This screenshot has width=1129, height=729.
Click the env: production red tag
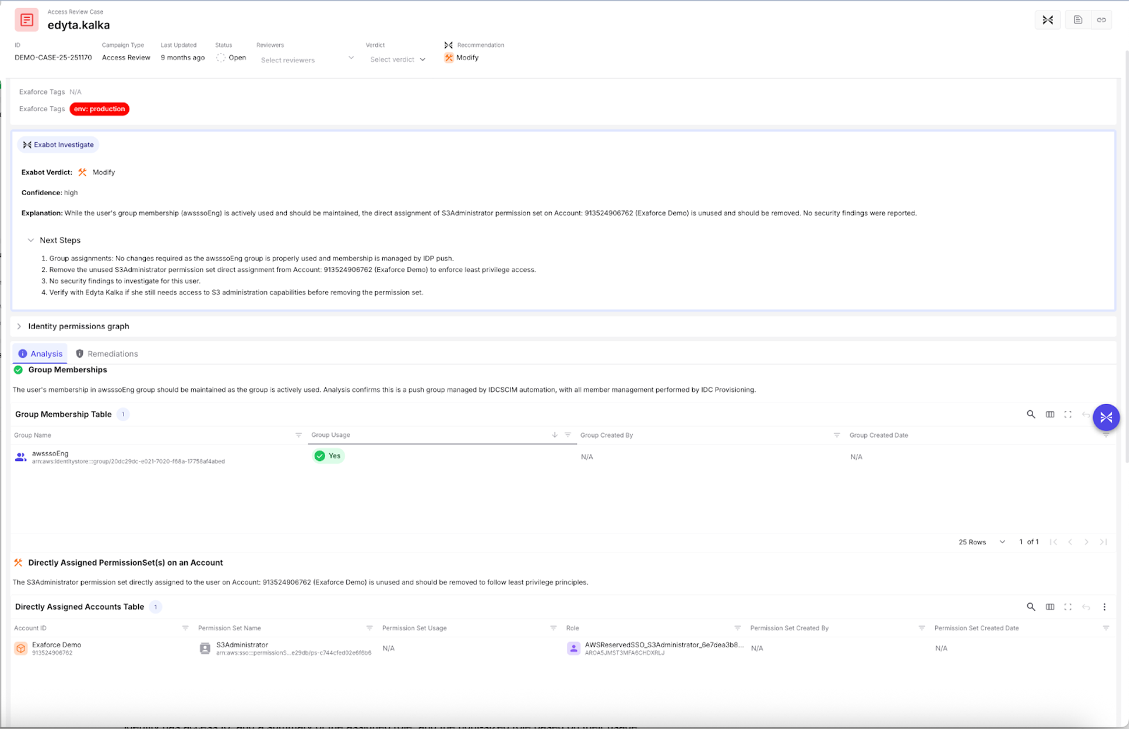click(99, 109)
